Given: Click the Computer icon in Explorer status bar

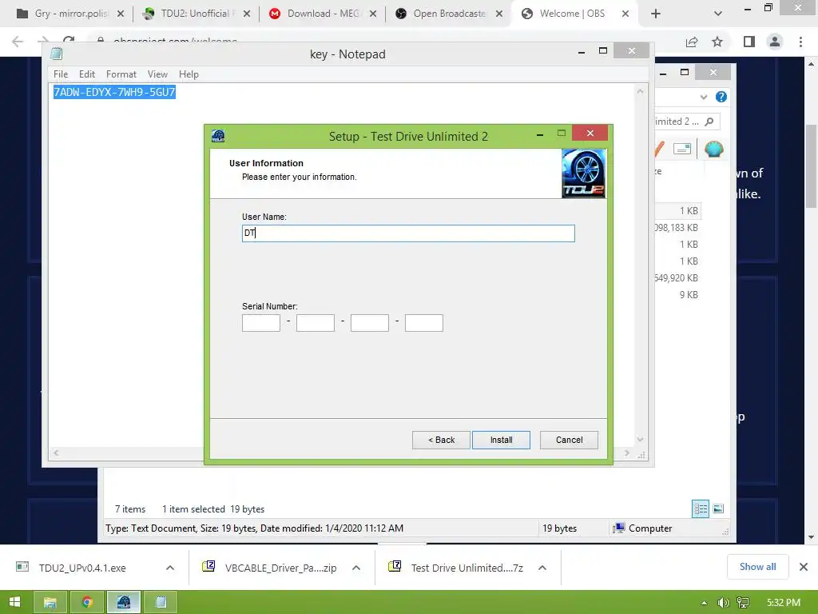Looking at the screenshot, I should (x=619, y=528).
